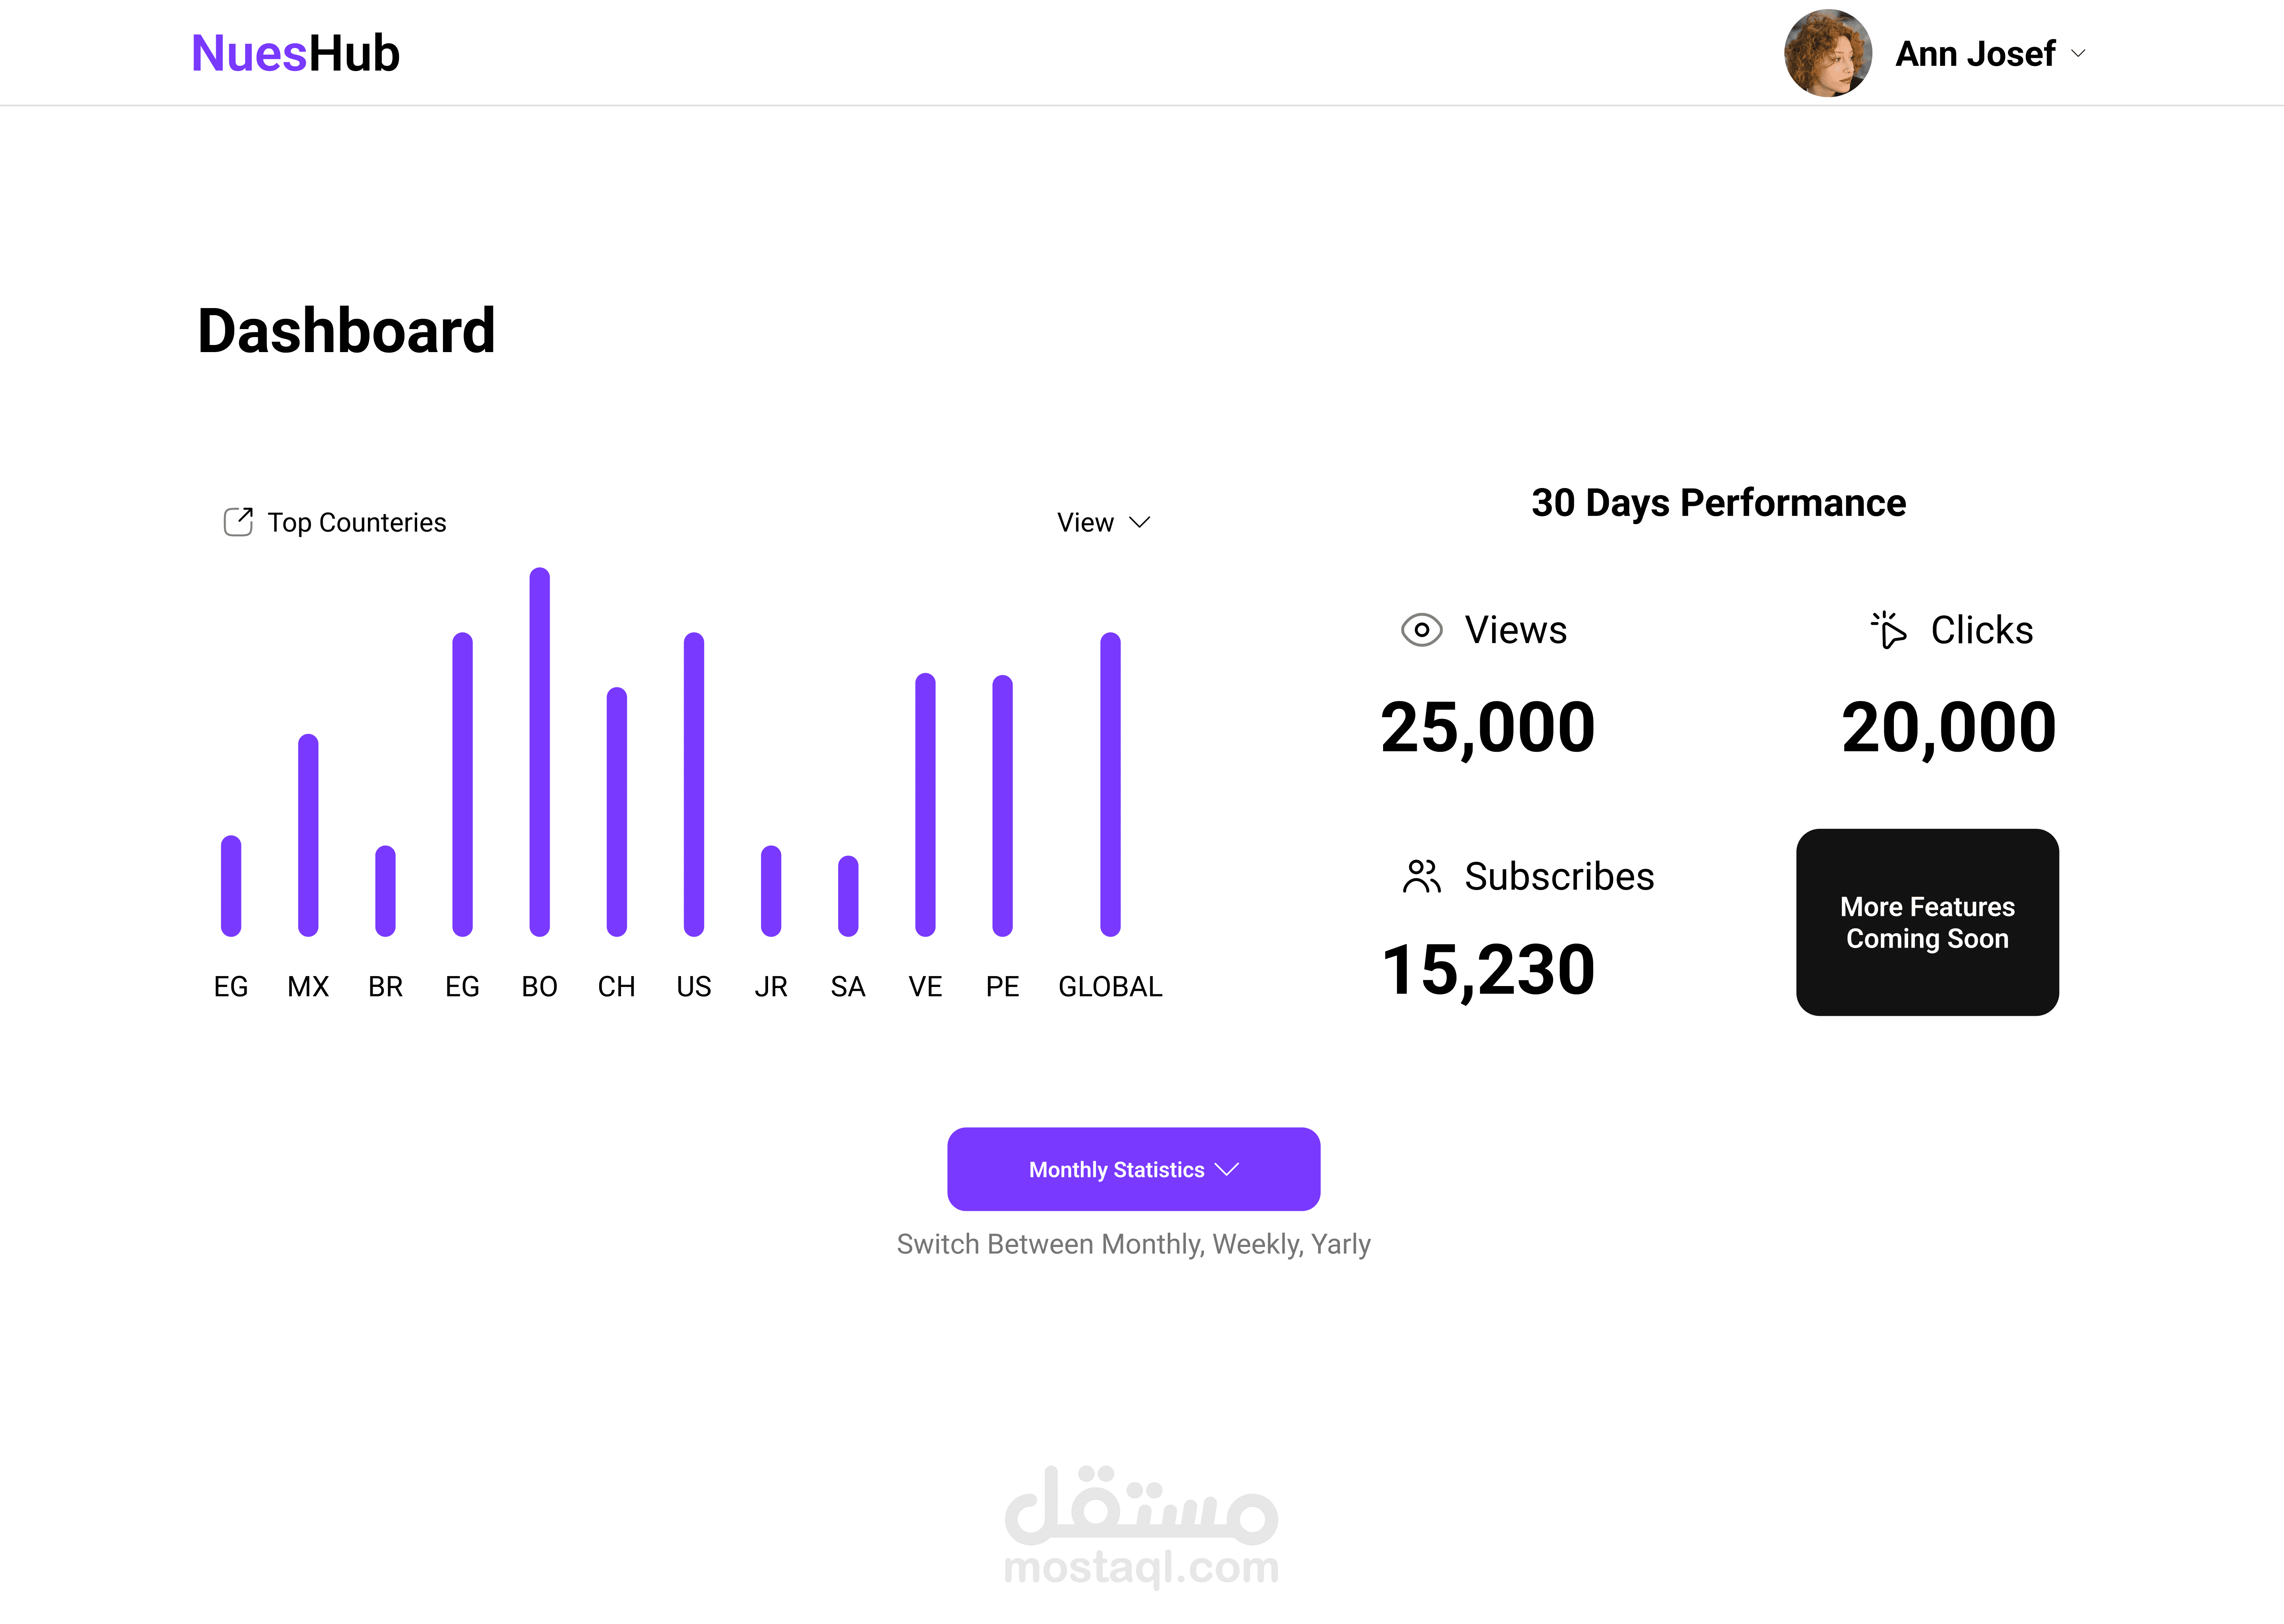Click the NuesHub logo

coord(295,53)
